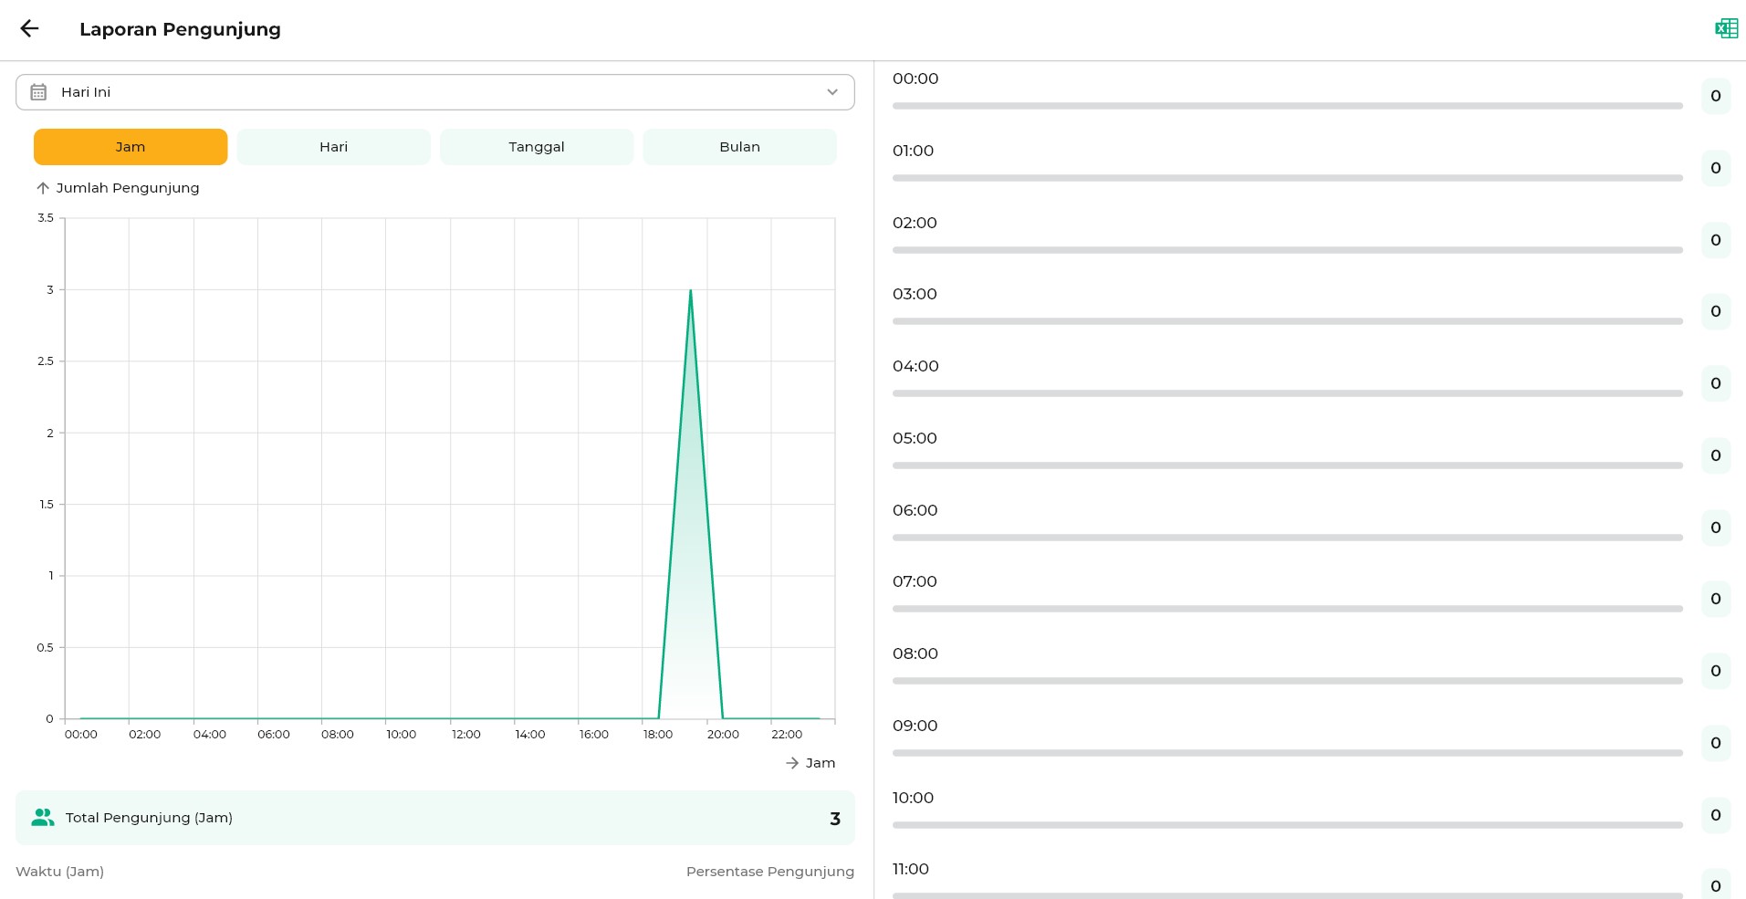The width and height of the screenshot is (1746, 899).
Task: Switch to the Bulan tab
Action: tap(739, 147)
